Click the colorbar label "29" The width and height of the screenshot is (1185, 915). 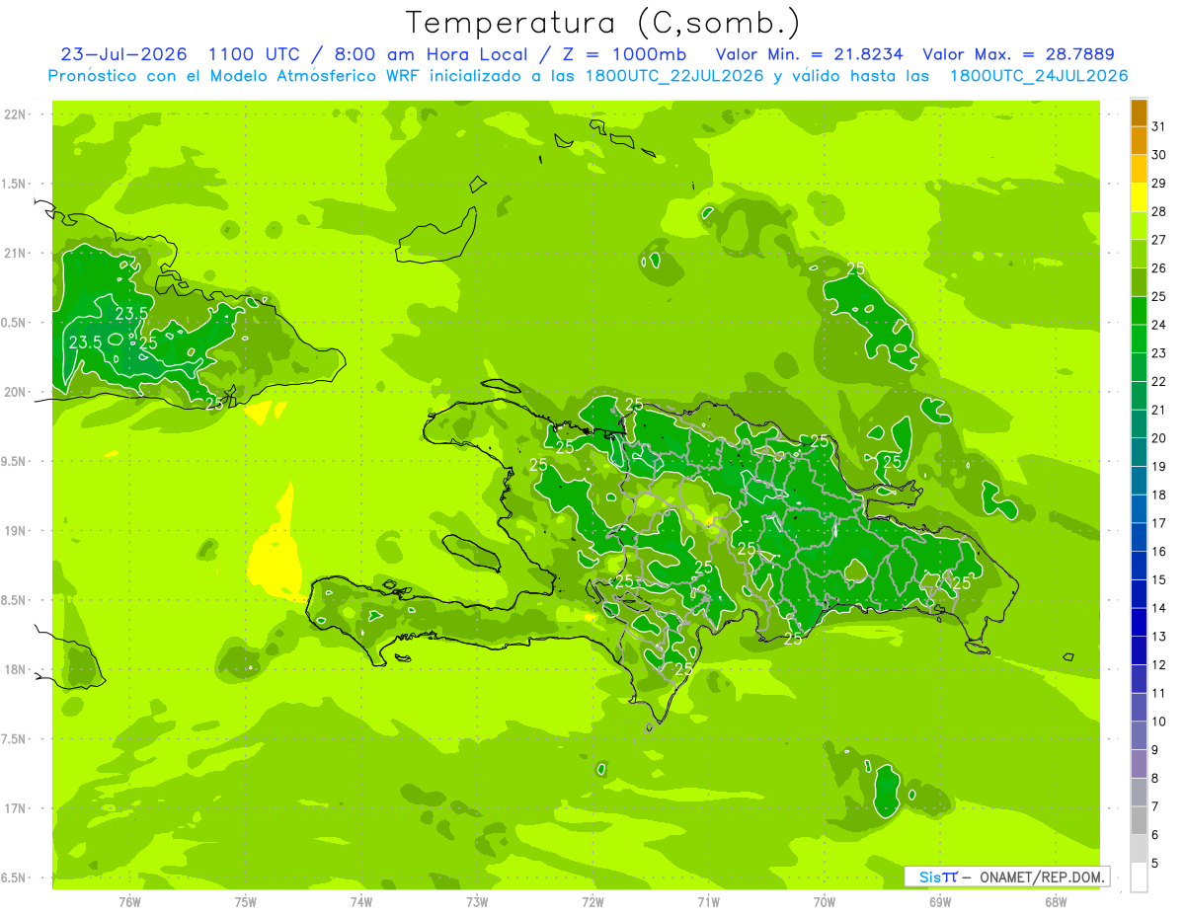pos(1159,184)
